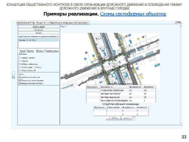The image size is (189, 142).
Task: Select the Светофор транспортный row
Action: 121,94
